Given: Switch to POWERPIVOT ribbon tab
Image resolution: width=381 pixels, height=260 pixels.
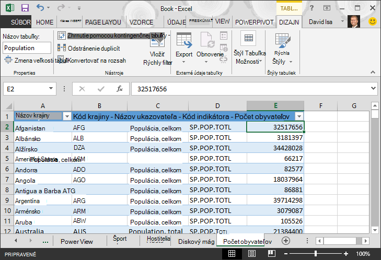Looking at the screenshot, I should [254, 22].
